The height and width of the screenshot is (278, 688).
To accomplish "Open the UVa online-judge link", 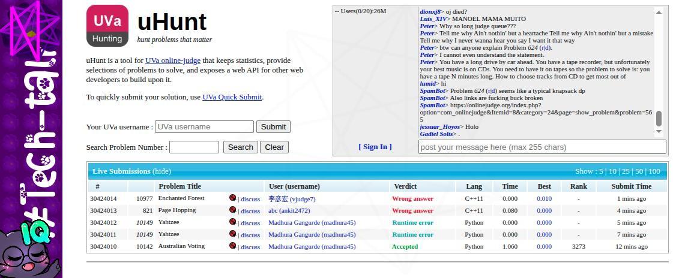I will pyautogui.click(x=173, y=61).
